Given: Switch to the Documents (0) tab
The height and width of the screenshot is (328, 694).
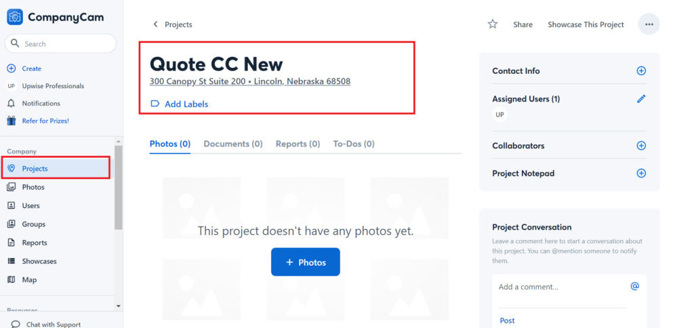Looking at the screenshot, I should coord(233,144).
